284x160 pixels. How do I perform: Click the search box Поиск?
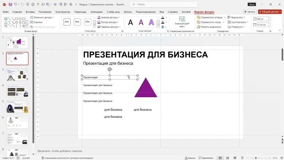coord(164,4)
